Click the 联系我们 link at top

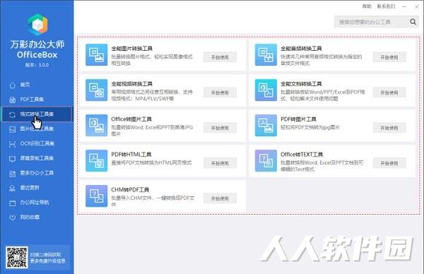386,6
